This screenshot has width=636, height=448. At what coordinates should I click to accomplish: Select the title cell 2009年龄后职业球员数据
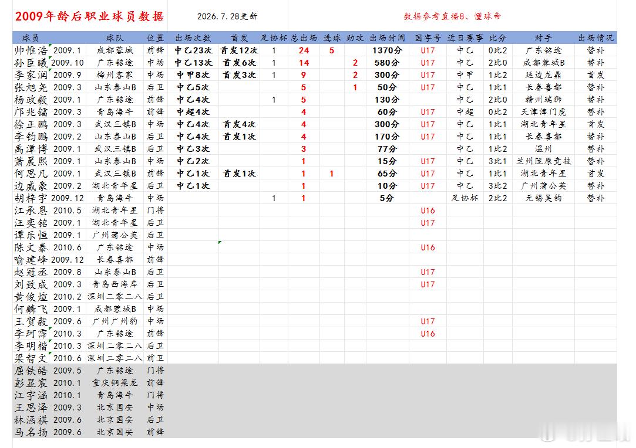pyautogui.click(x=90, y=16)
